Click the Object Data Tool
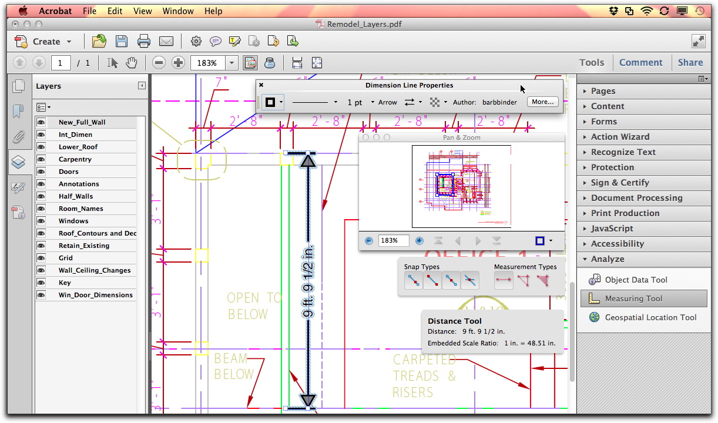 pyautogui.click(x=636, y=280)
